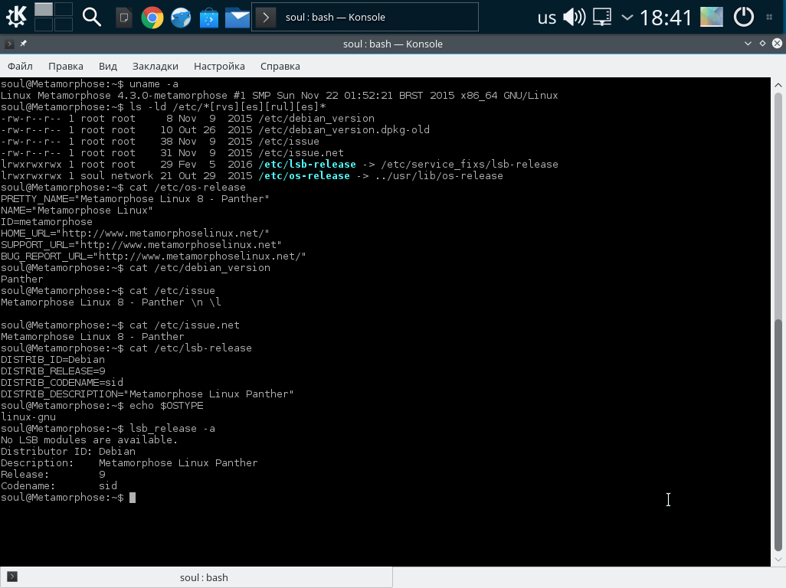Click the /etc/debian_version.dpkg-old listing row
The width and height of the screenshot is (786, 588).
point(215,130)
